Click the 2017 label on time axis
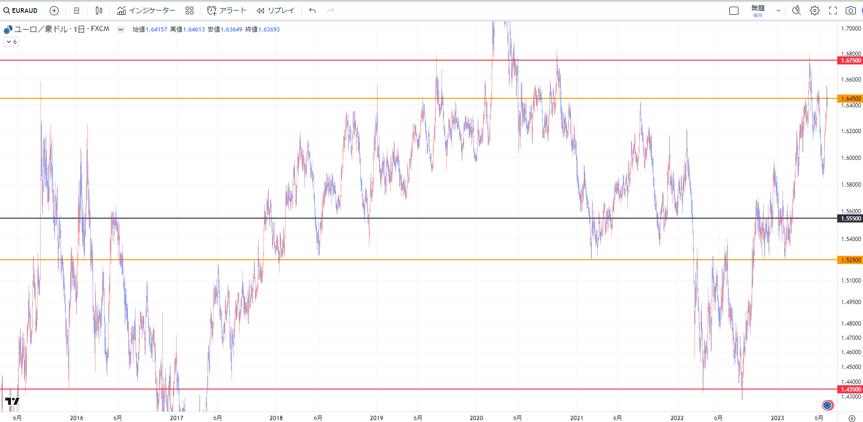 [x=177, y=418]
